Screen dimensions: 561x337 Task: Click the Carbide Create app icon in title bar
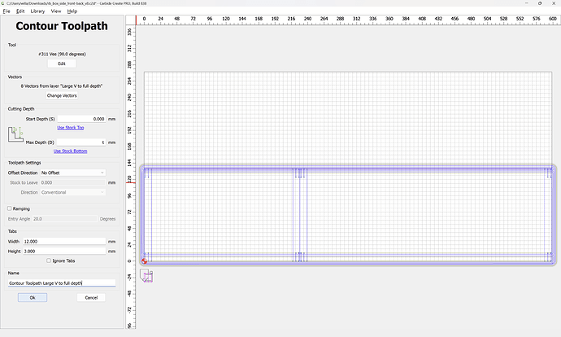[x=3, y=3]
